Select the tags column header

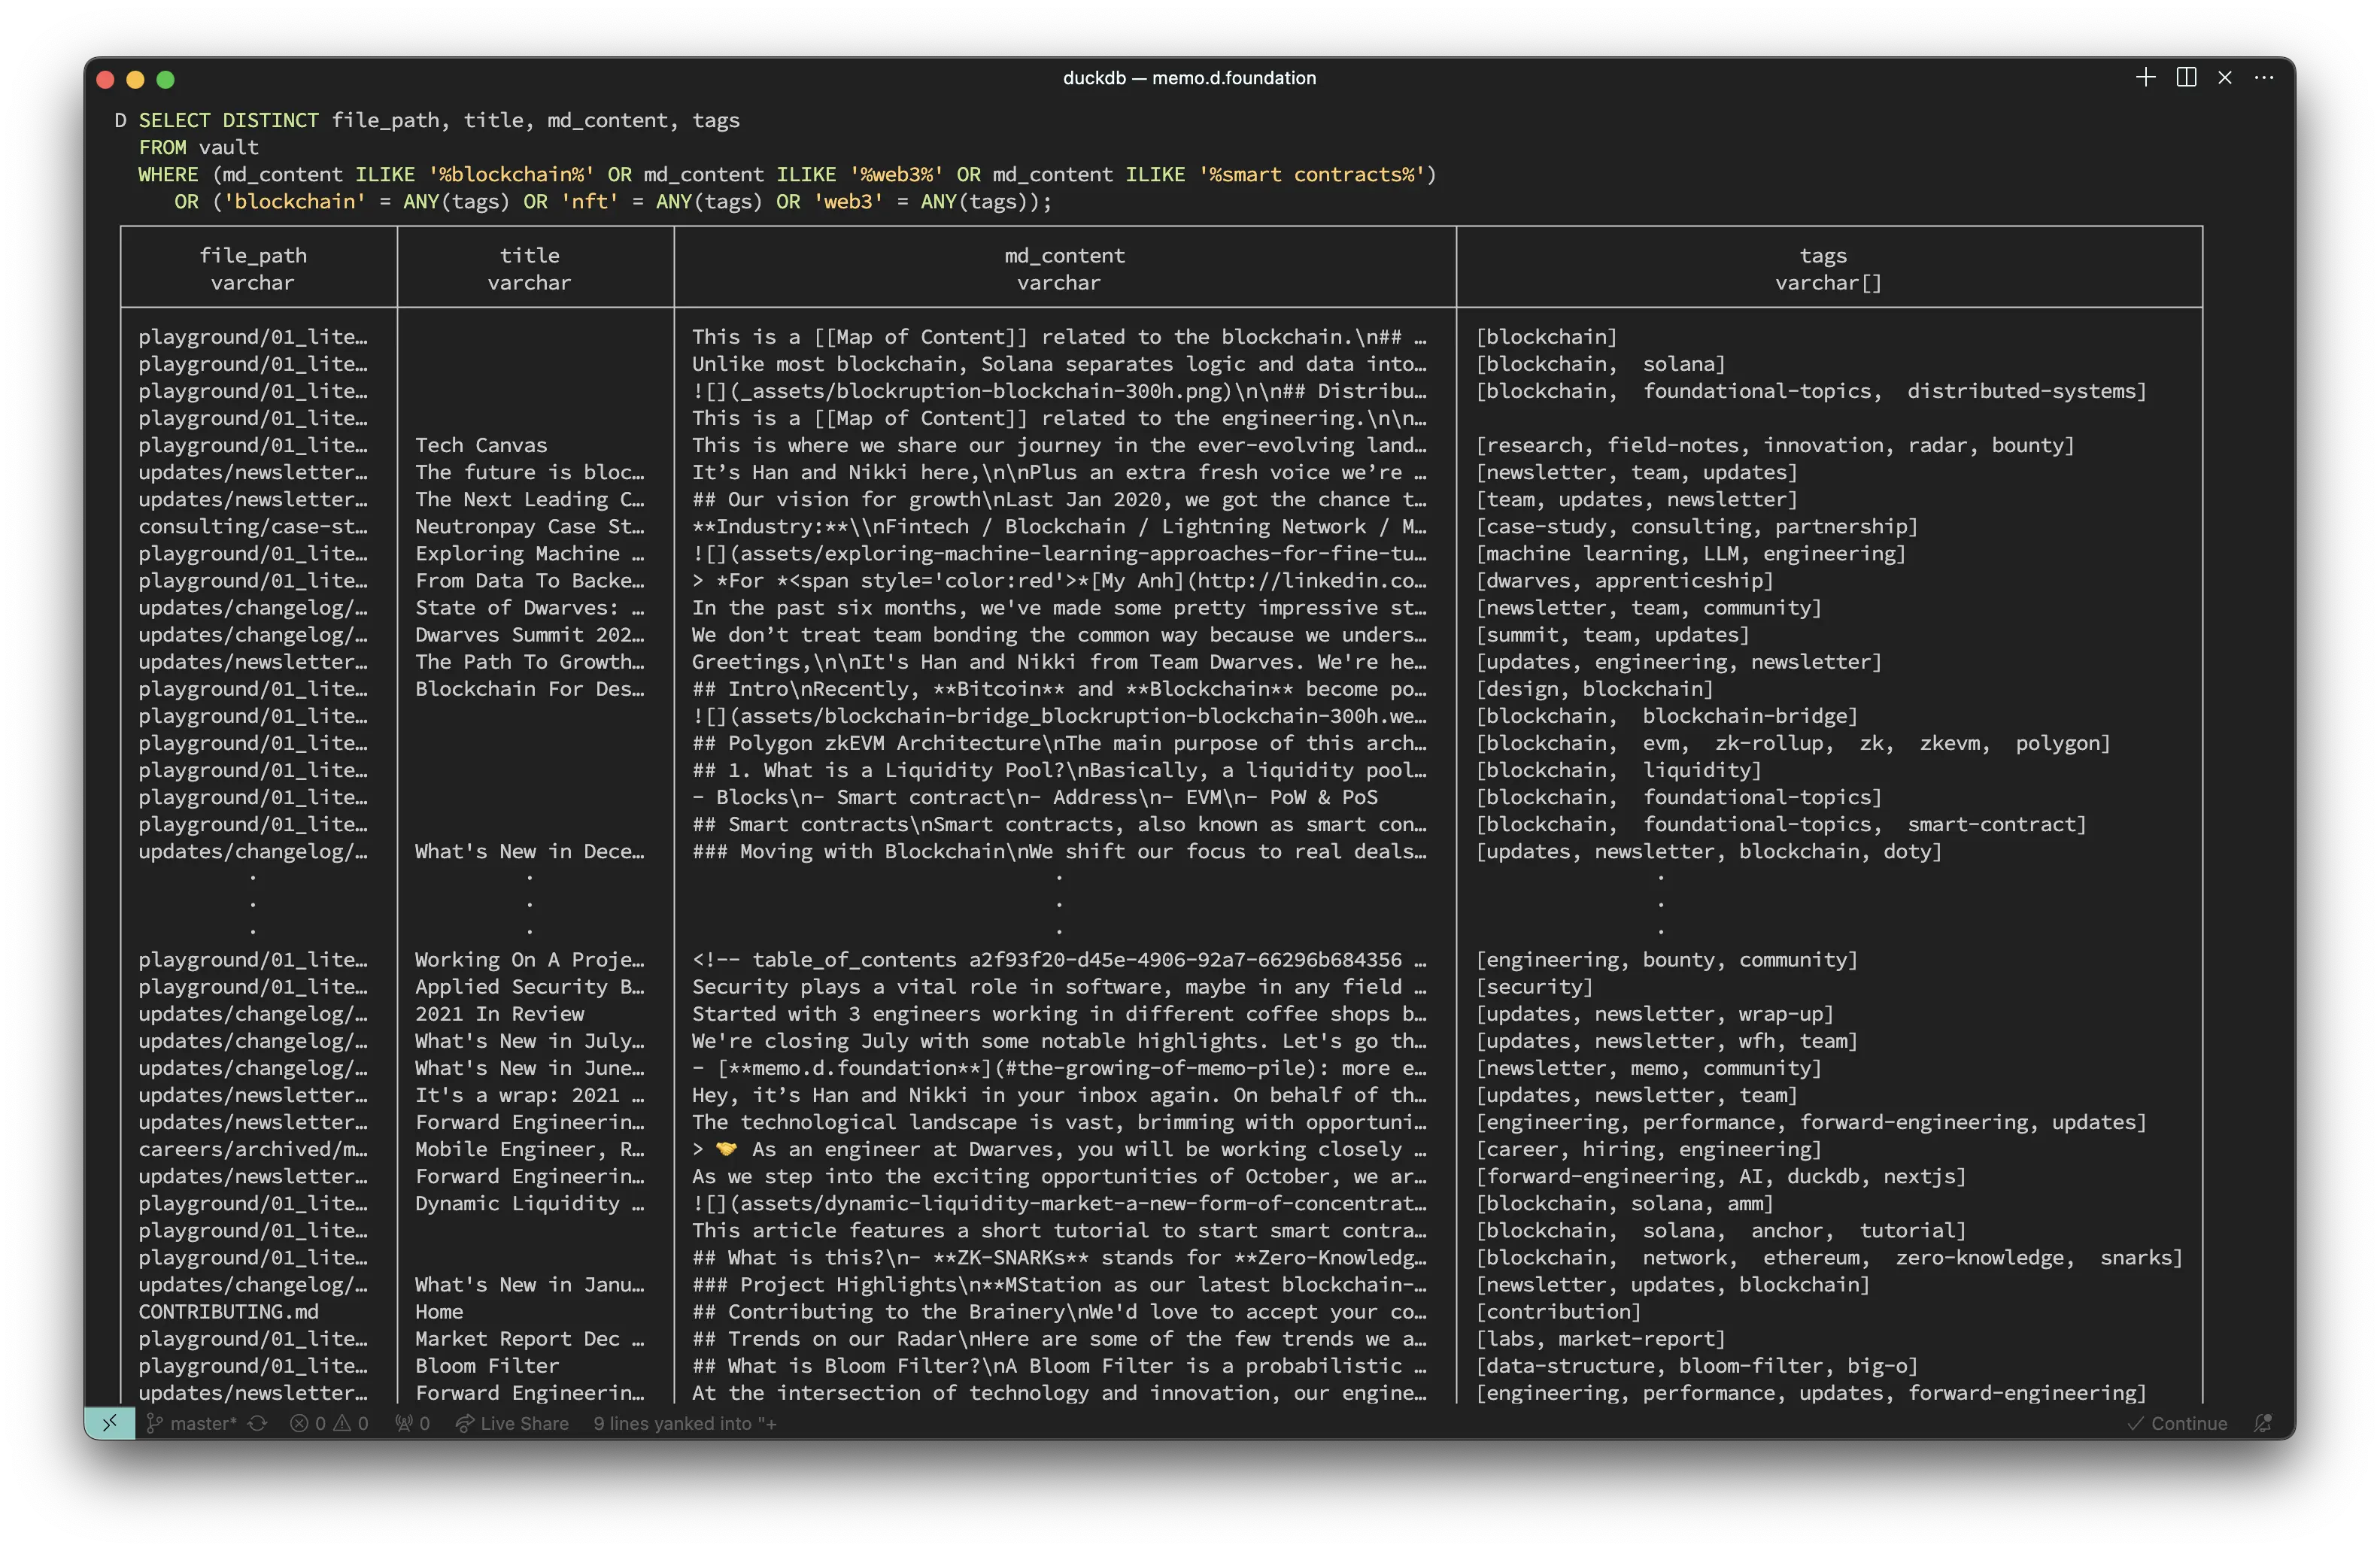[x=1823, y=256]
